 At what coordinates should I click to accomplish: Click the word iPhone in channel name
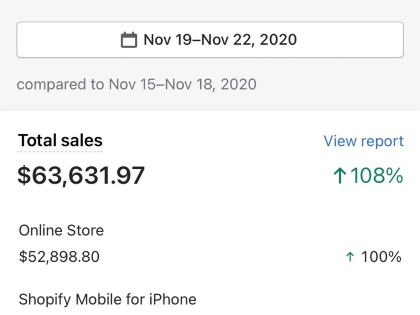point(173,299)
